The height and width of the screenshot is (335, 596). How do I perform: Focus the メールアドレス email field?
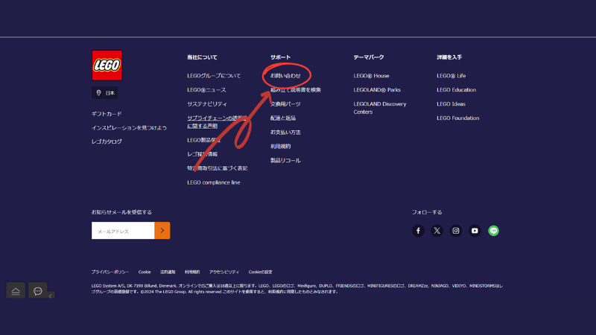123,231
